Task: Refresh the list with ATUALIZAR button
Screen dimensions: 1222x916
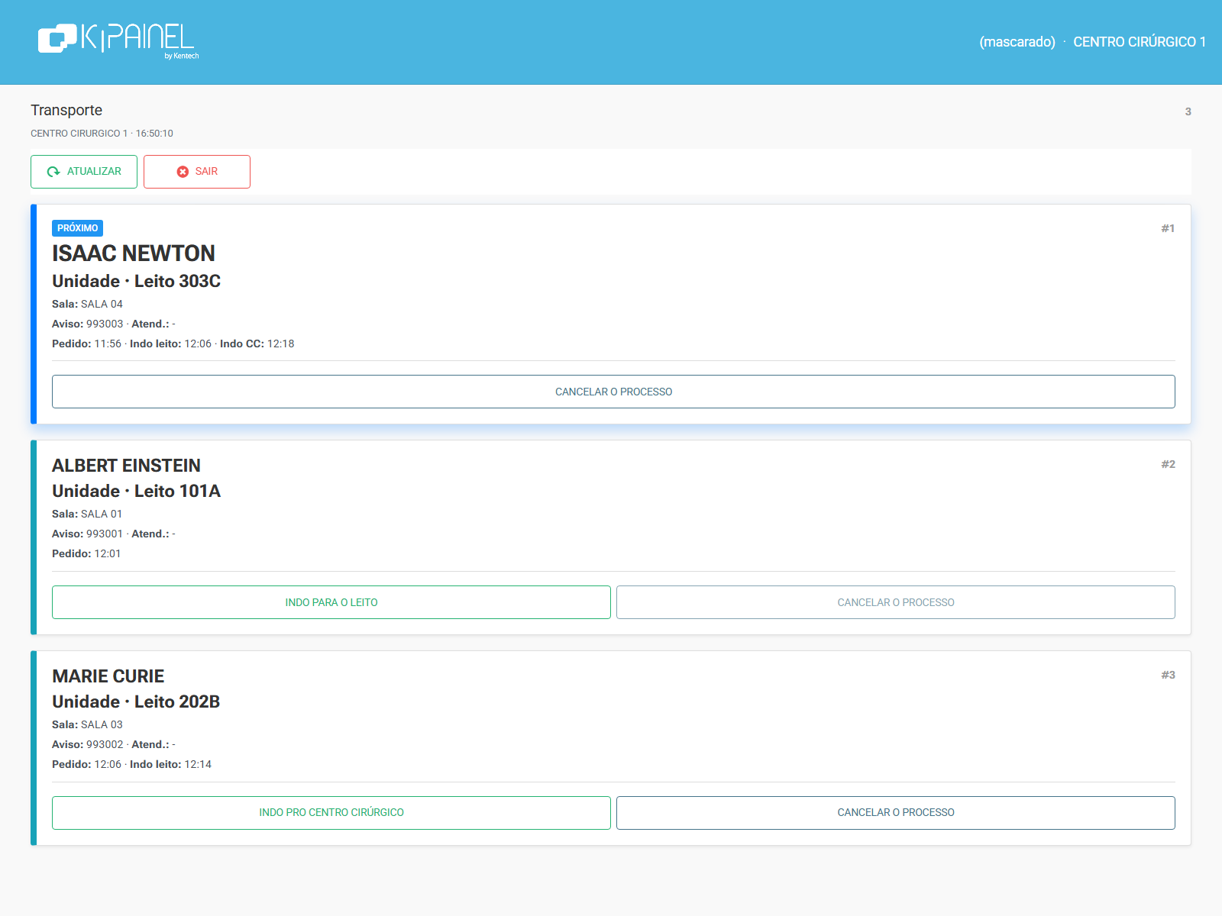Action: tap(84, 172)
